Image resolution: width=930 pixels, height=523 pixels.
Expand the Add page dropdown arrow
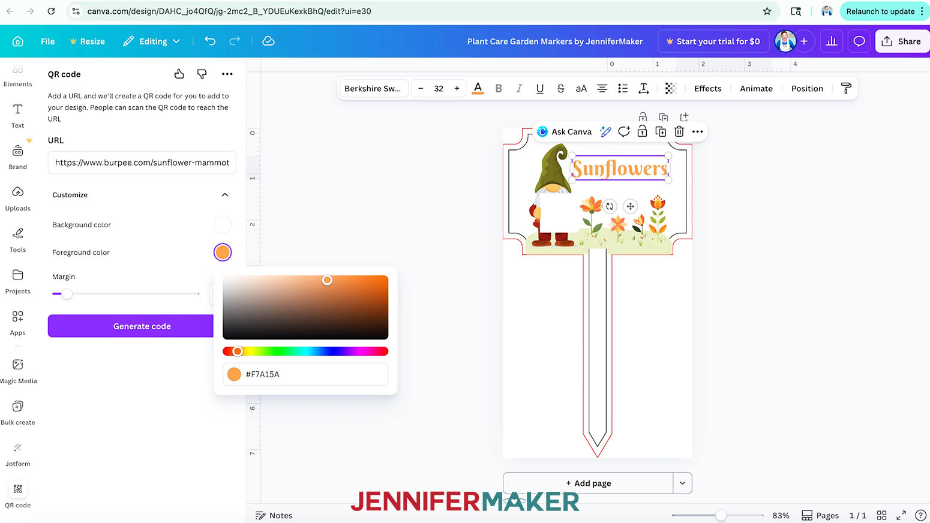[x=682, y=483]
